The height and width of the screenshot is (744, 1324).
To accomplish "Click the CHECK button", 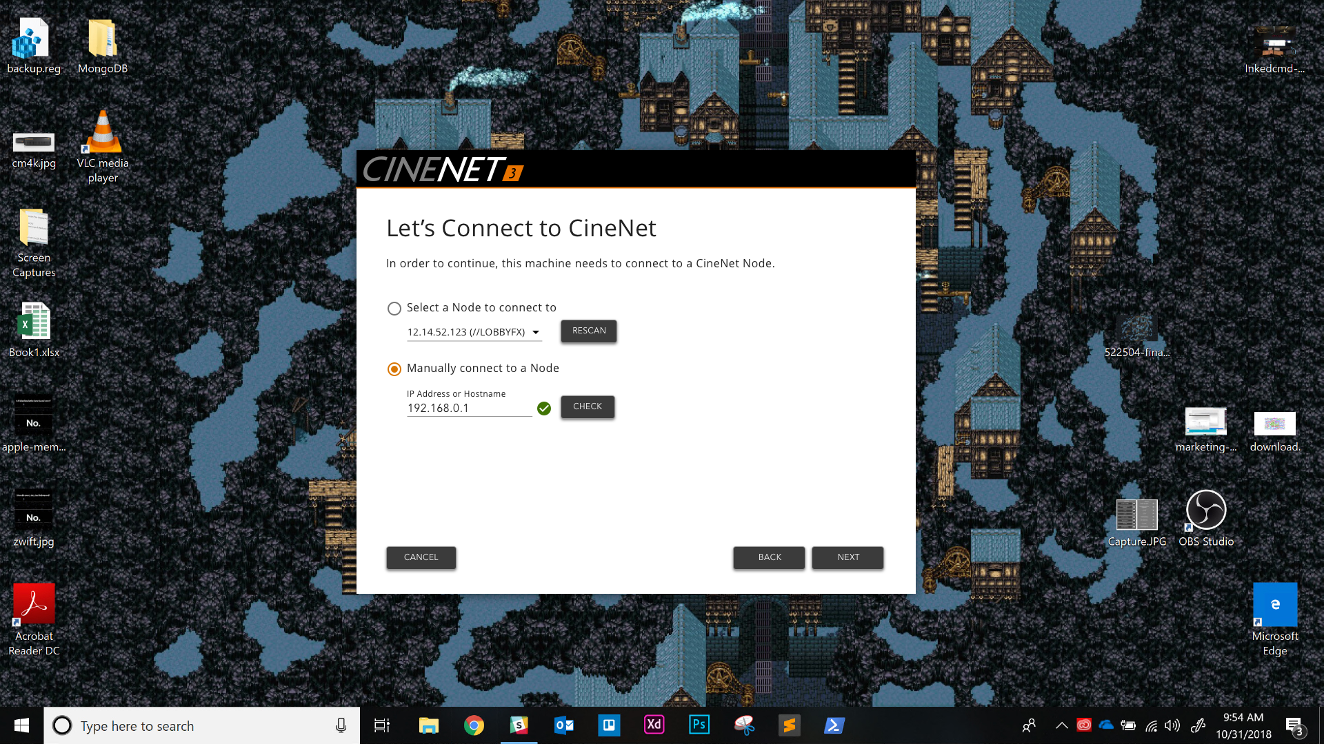I will [x=588, y=406].
